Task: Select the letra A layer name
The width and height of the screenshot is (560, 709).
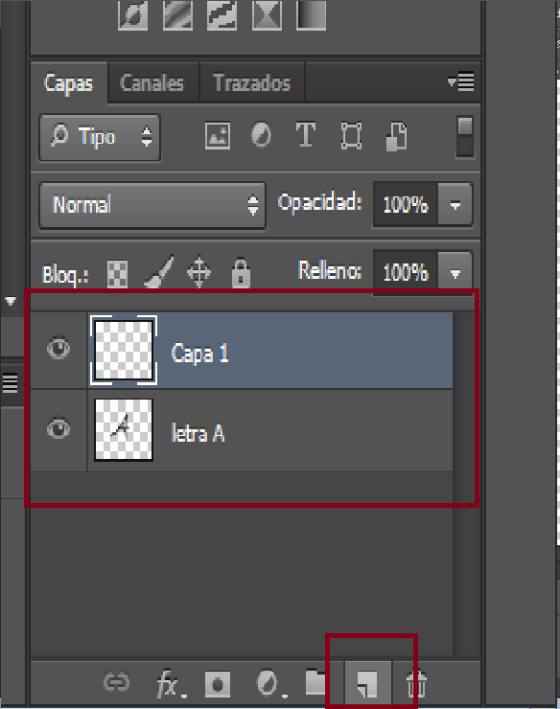Action: click(198, 433)
